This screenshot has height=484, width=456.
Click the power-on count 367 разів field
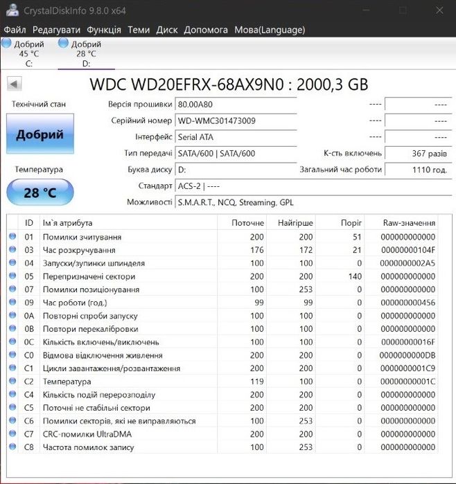(x=419, y=154)
